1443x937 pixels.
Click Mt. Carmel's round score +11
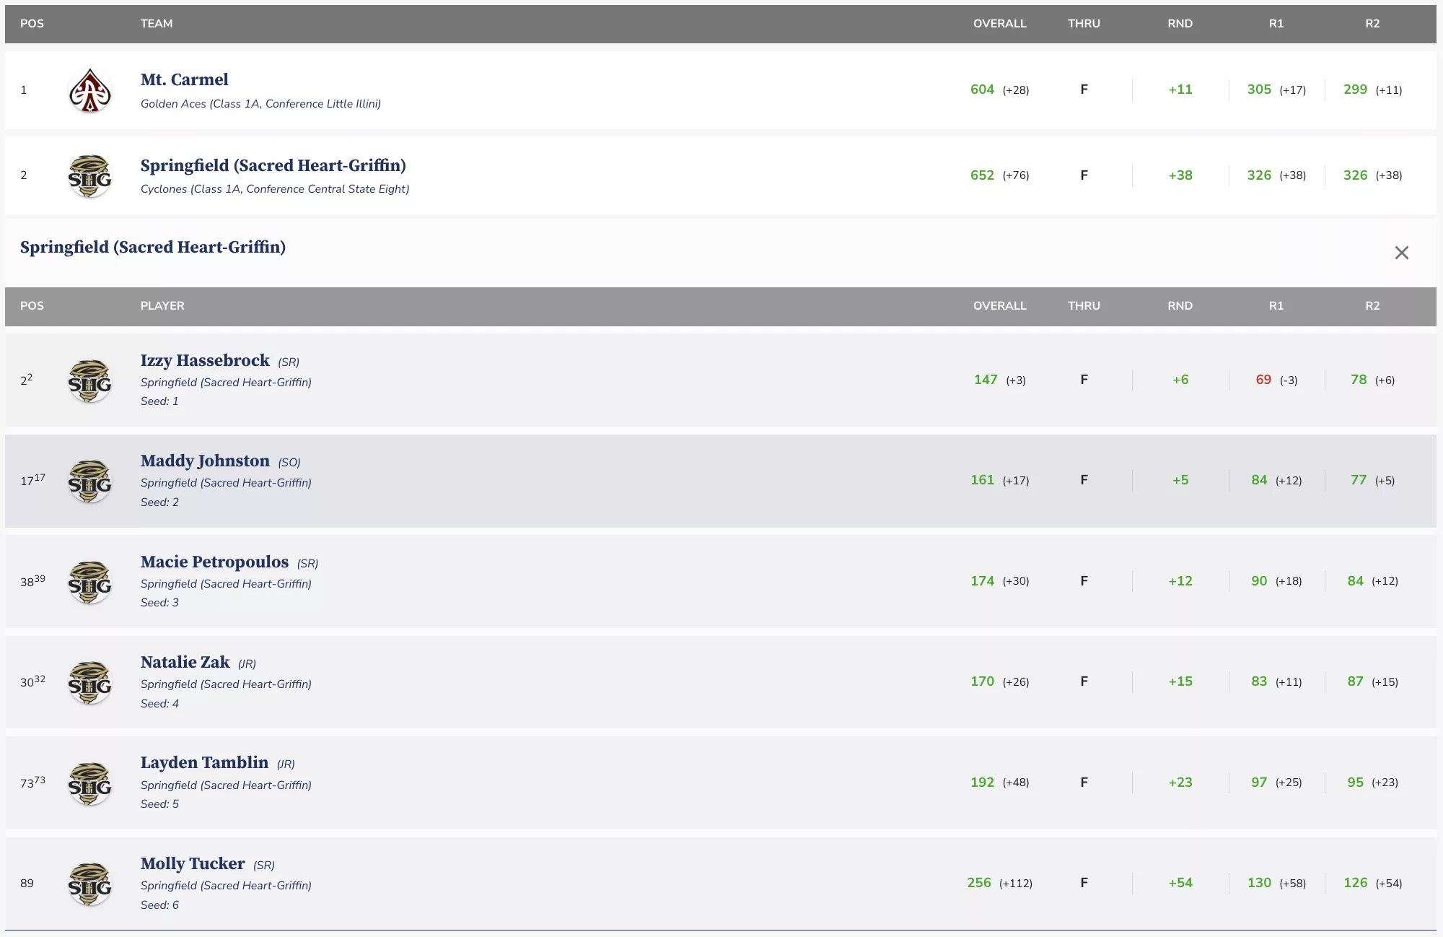click(x=1180, y=90)
